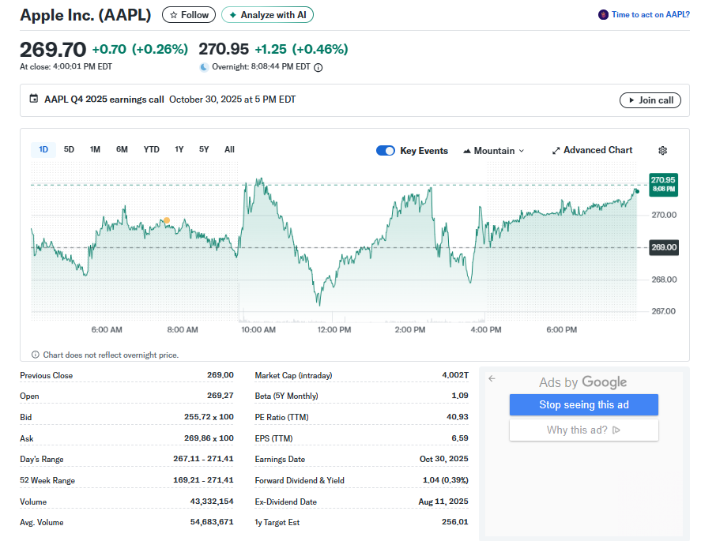
Task: Select the 5D time range tab
Action: coord(69,149)
